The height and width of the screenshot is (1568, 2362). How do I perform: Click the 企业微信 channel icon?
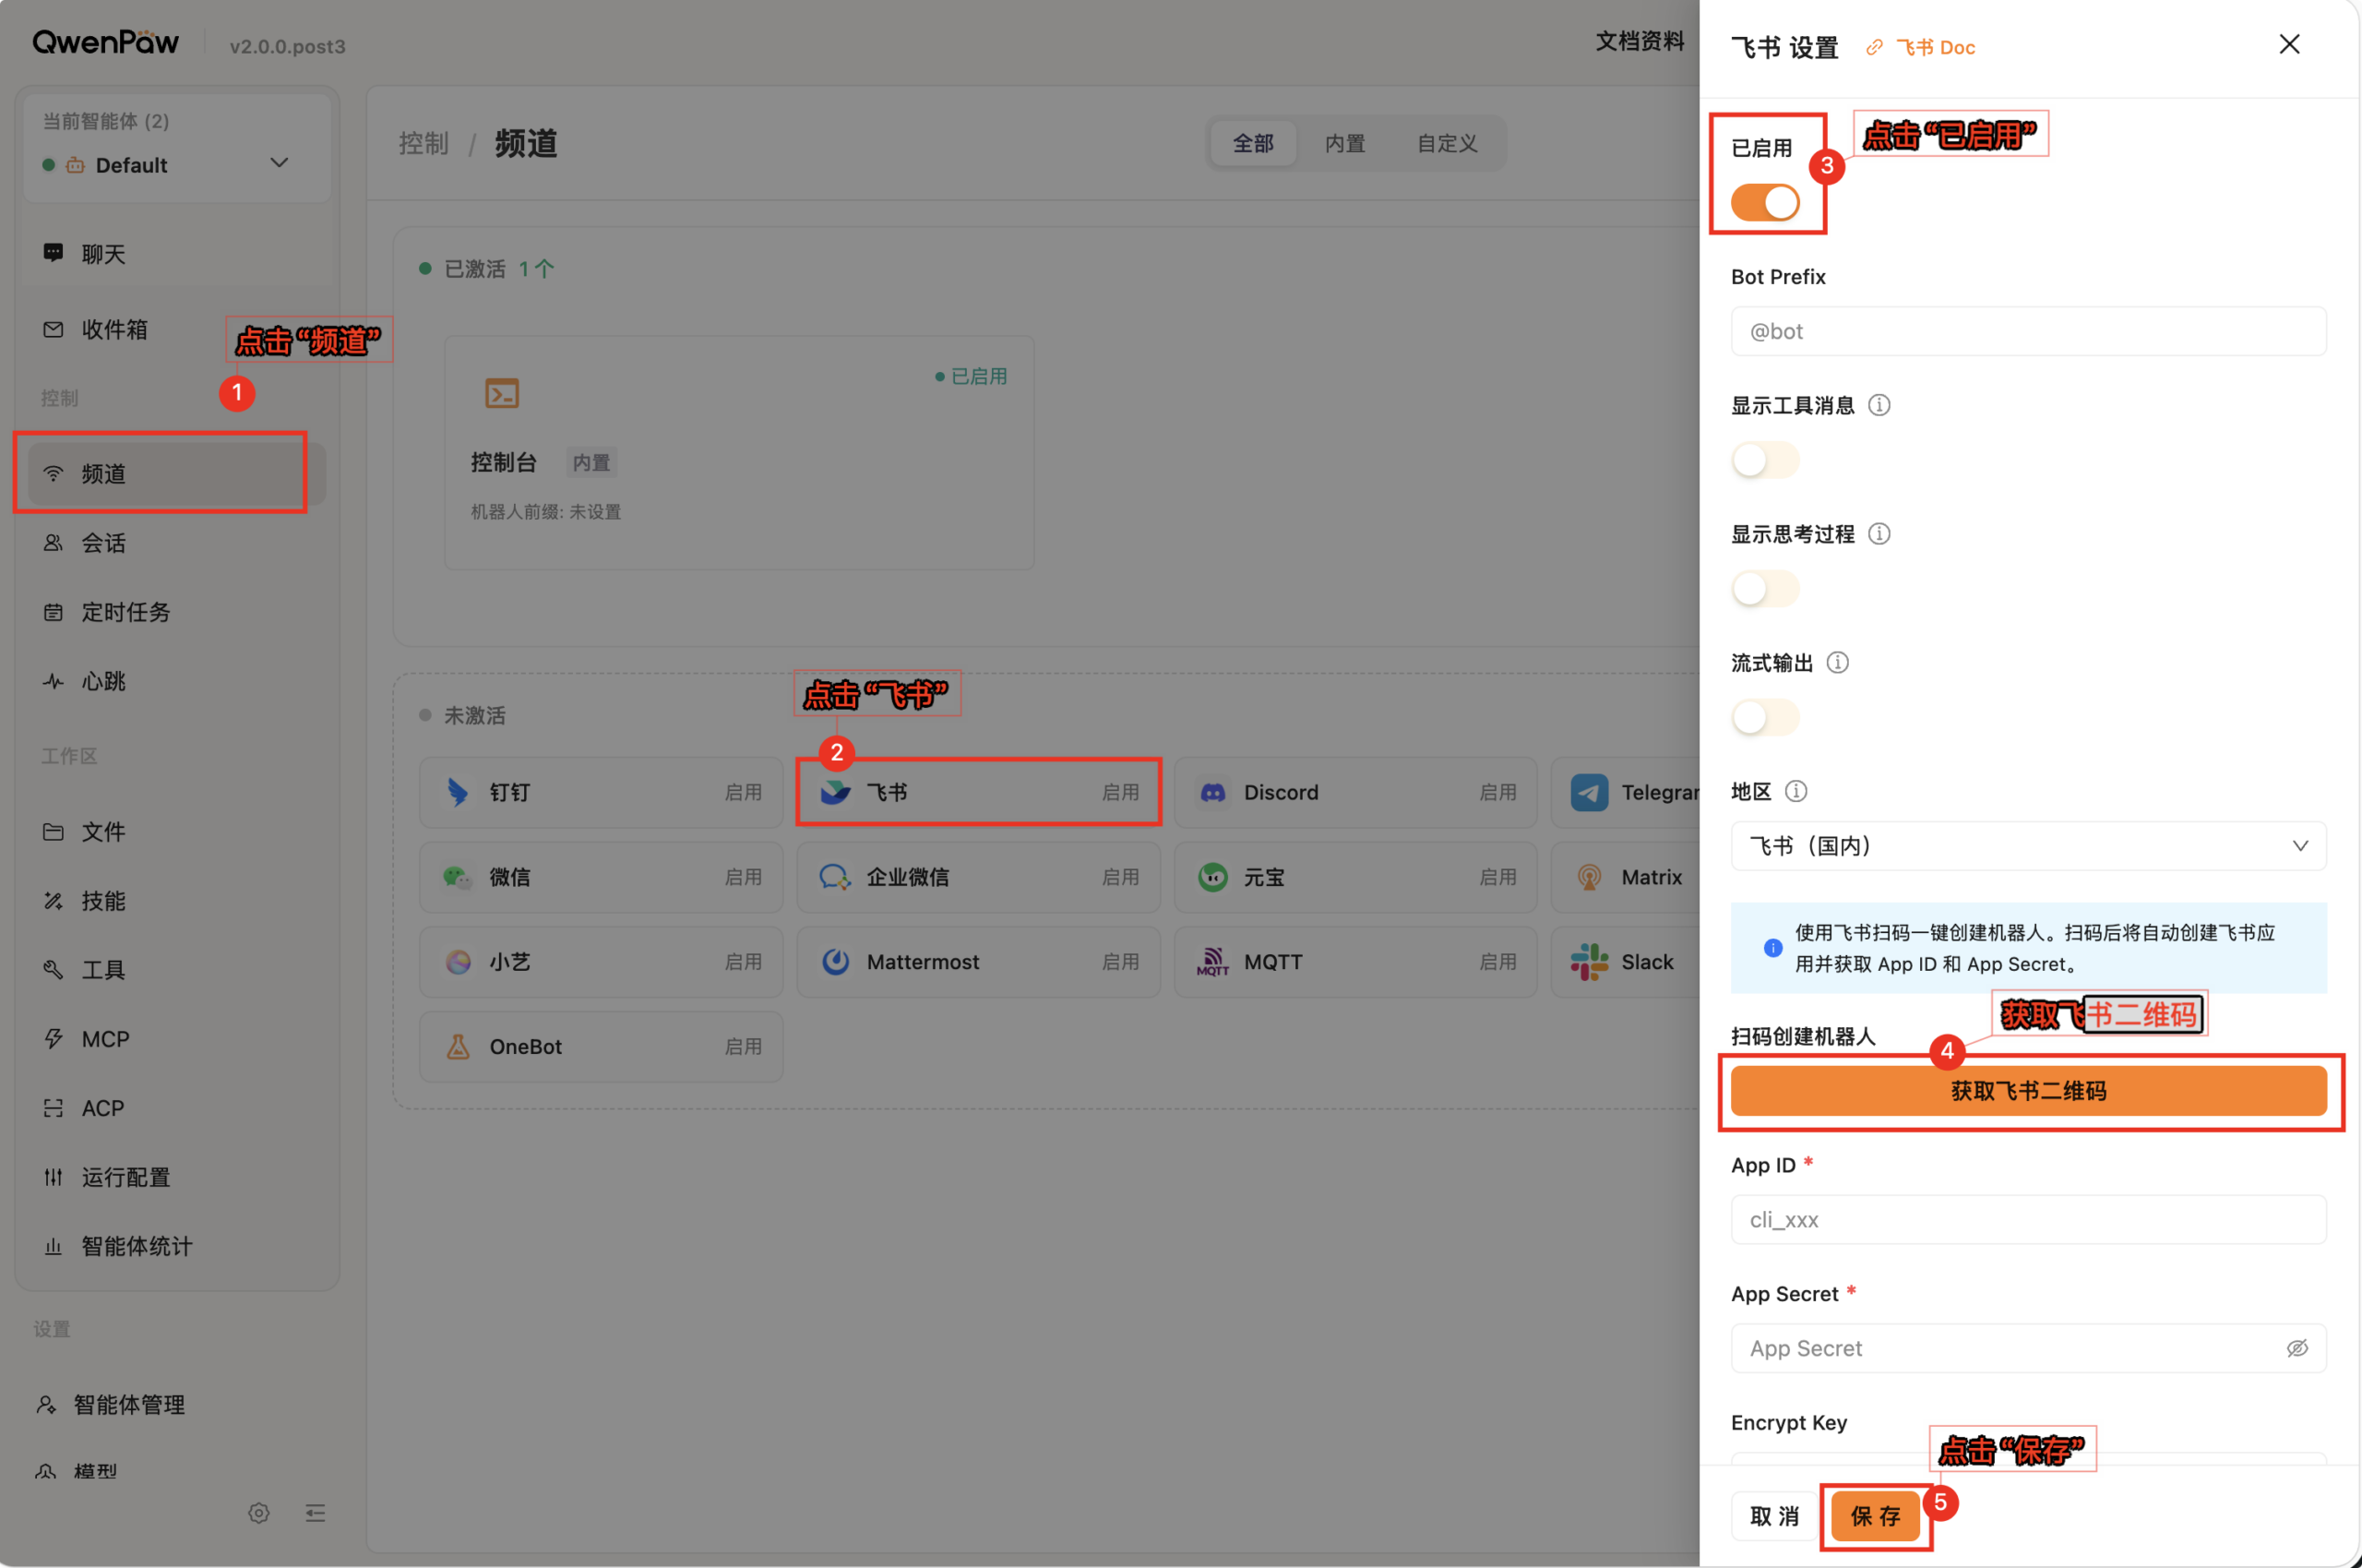836,878
